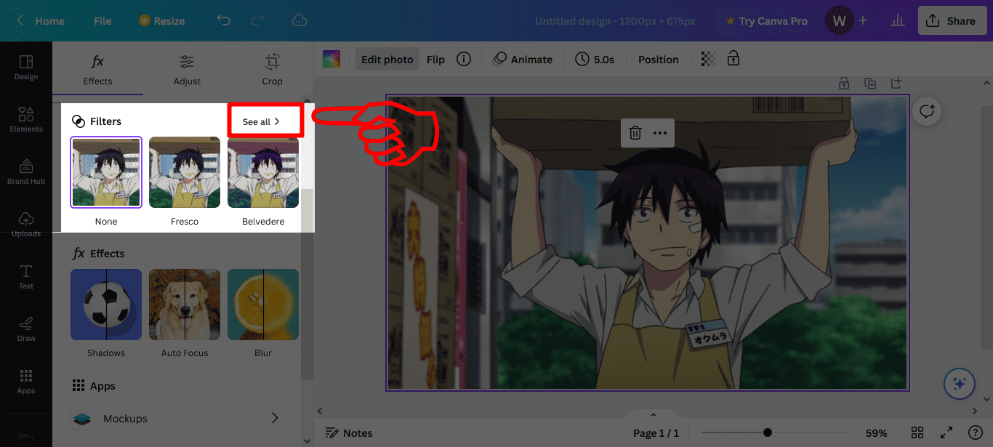Open the Position panel
The width and height of the screenshot is (993, 447).
click(659, 60)
